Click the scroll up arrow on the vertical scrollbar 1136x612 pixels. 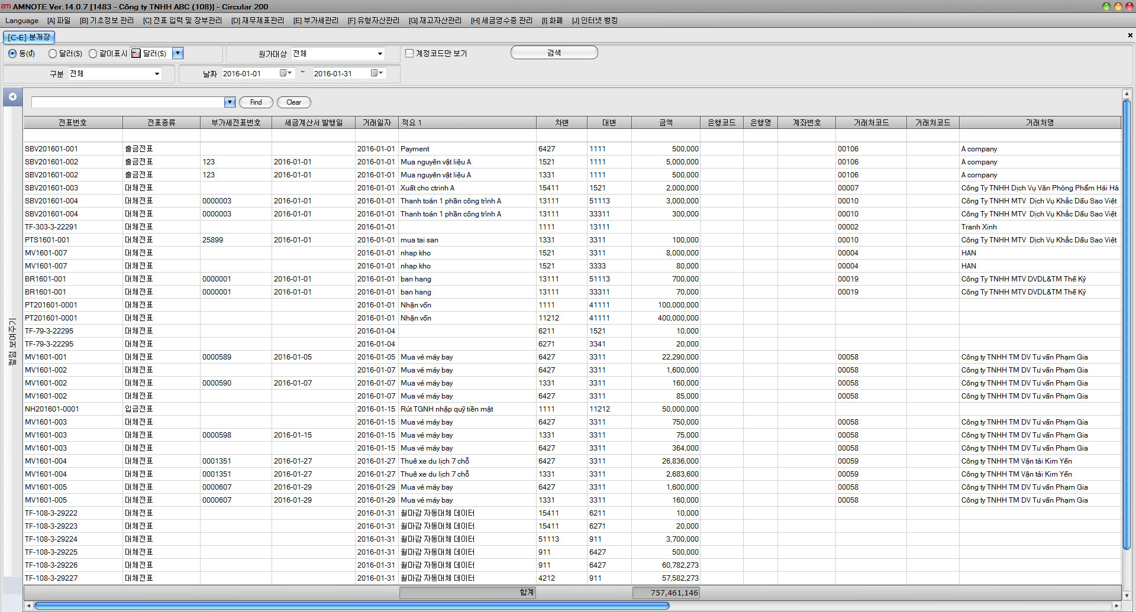tap(1126, 94)
